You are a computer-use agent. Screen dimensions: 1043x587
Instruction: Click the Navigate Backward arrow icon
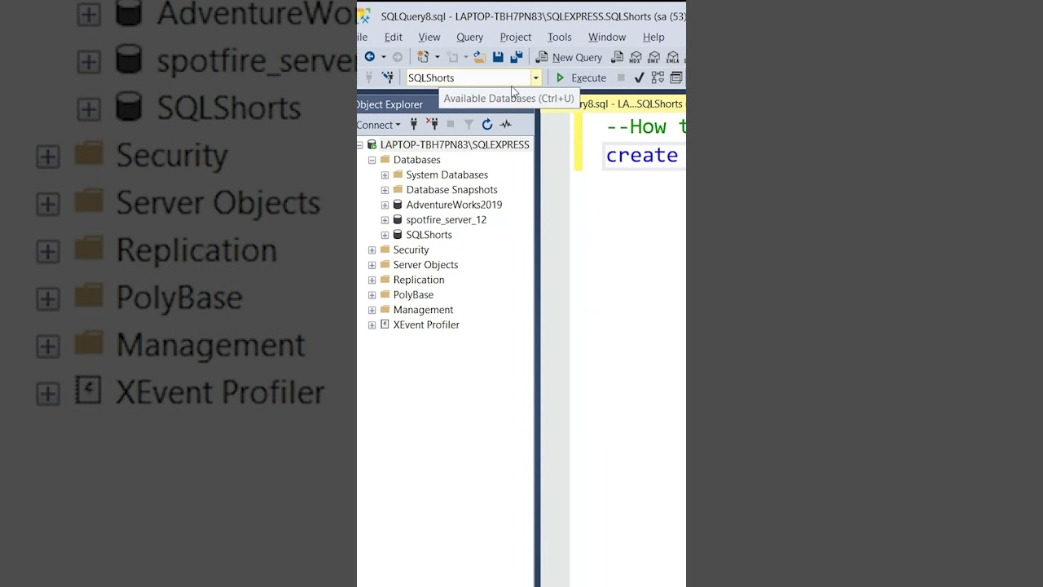click(x=369, y=57)
